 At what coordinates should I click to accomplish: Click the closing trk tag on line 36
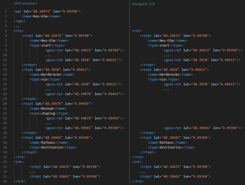[19, 181]
